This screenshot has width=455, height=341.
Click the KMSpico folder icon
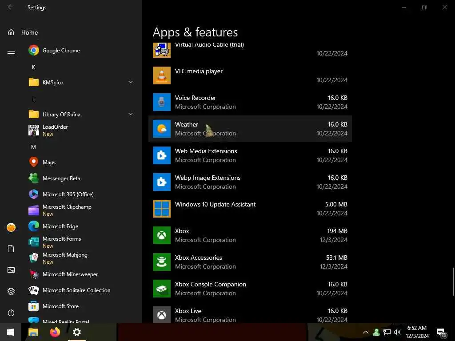coord(34,82)
